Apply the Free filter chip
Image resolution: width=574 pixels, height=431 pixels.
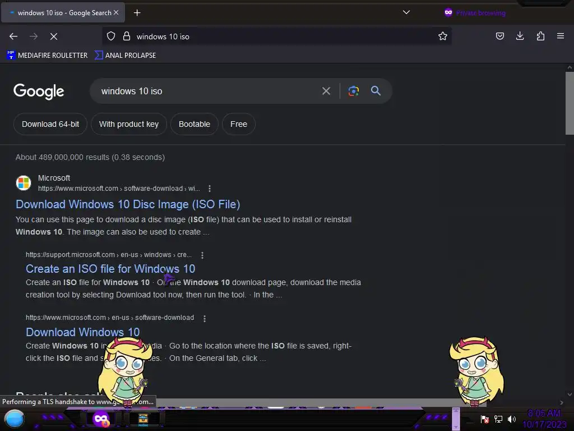(x=239, y=124)
